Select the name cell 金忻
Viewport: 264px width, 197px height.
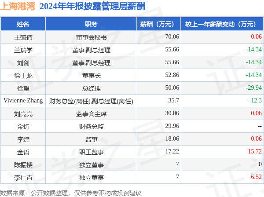point(23,127)
